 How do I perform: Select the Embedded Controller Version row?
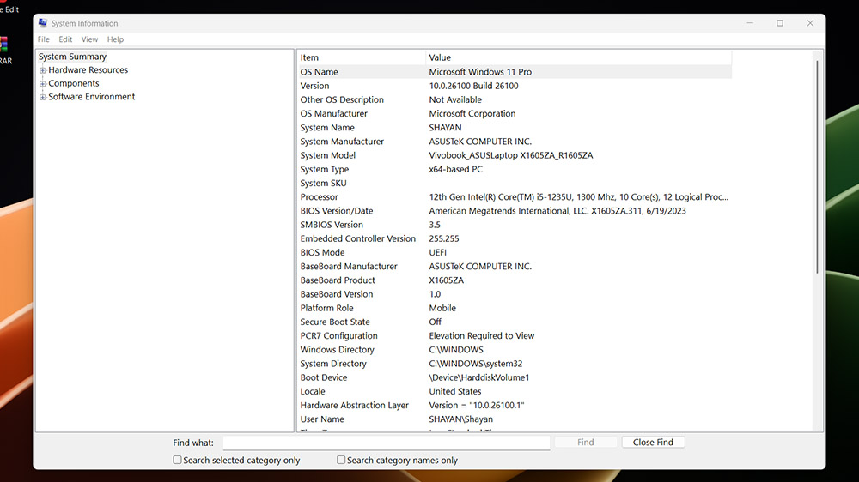click(x=515, y=238)
